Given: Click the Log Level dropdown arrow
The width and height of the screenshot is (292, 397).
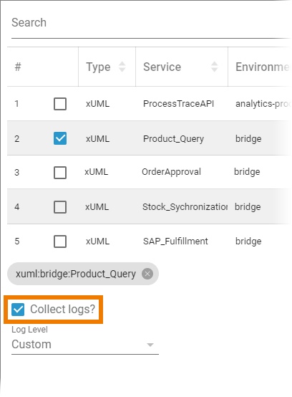Looking at the screenshot, I should [150, 345].
